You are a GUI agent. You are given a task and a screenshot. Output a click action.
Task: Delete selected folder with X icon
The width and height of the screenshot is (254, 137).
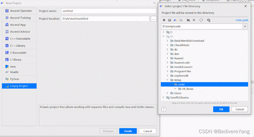[194, 20]
